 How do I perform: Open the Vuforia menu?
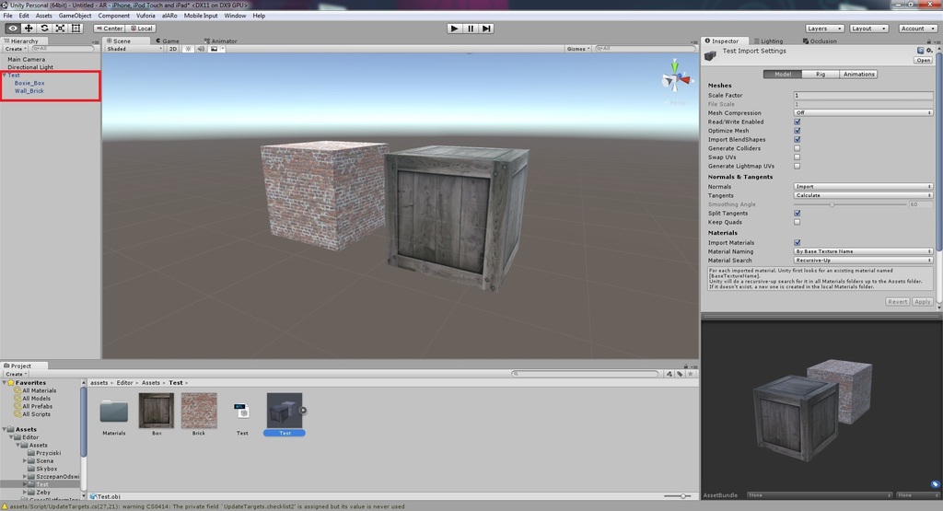point(146,16)
